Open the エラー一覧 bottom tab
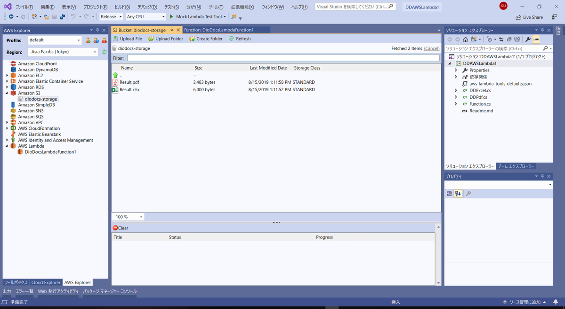Screen dimensions: 565x309 (x=24, y=292)
